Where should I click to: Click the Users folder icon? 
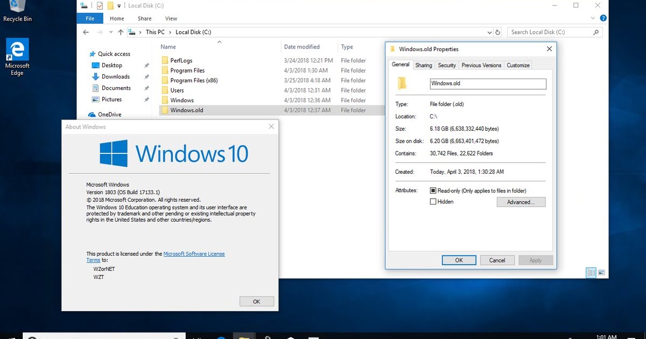[x=165, y=90]
